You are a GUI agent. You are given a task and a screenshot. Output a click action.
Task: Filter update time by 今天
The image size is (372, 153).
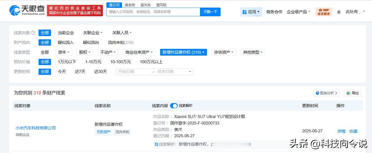pos(62,72)
